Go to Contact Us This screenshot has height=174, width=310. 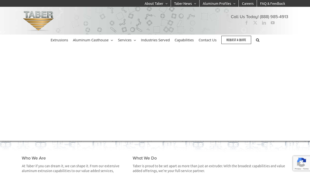click(207, 40)
